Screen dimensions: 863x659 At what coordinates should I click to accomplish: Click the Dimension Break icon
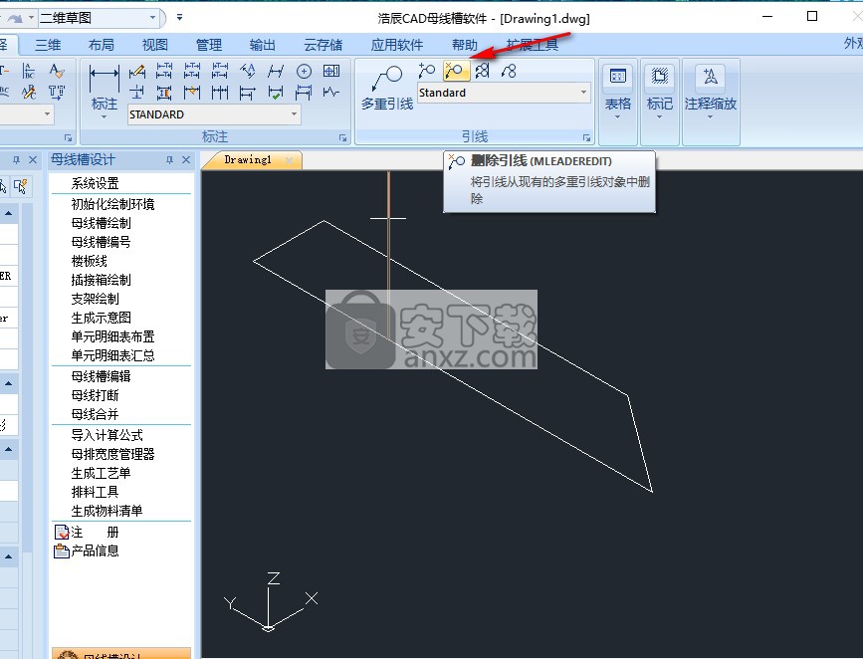tap(137, 93)
